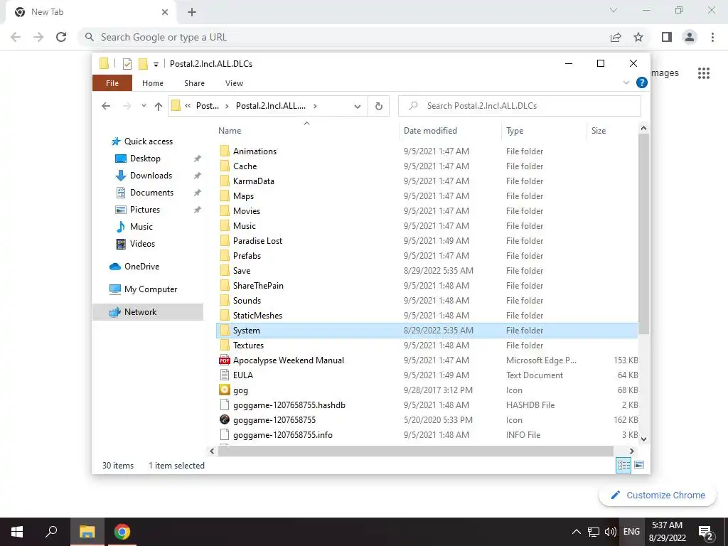728x546 pixels.
Task: Switch to Large icons view layout
Action: [639, 465]
